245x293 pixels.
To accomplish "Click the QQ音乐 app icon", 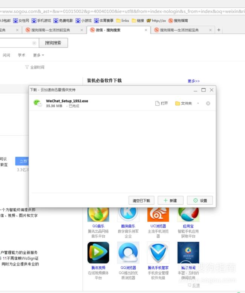I will tap(98, 214).
